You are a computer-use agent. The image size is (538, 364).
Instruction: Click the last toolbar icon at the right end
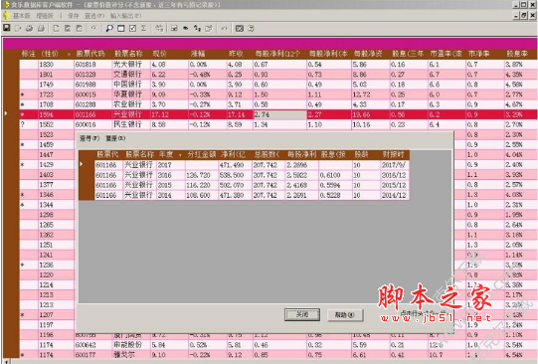tap(251, 29)
